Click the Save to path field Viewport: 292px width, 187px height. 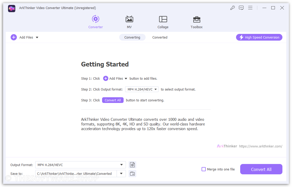[x=76, y=174]
